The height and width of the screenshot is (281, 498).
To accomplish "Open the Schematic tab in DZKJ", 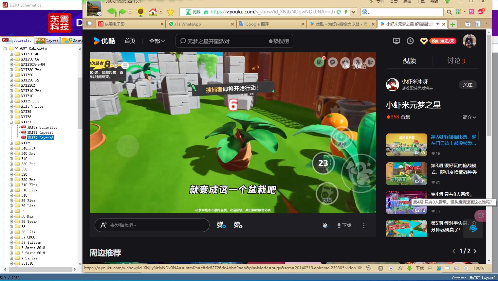I will [17, 40].
